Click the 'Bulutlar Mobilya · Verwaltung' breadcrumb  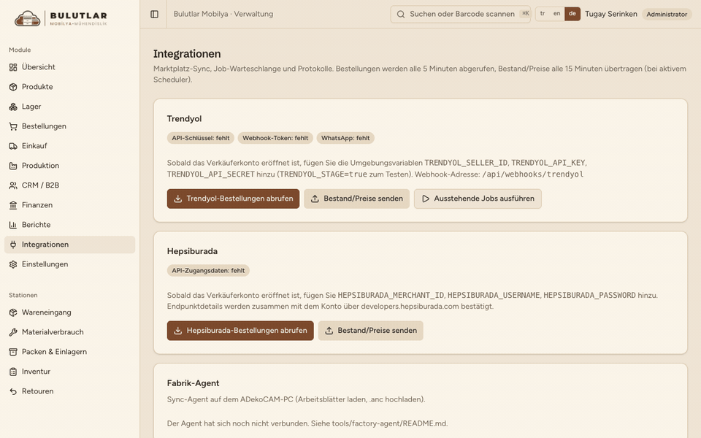(223, 14)
